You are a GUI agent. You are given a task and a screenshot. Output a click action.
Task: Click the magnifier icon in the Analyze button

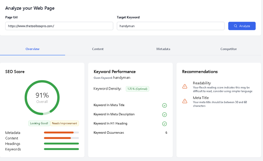coord(235,26)
